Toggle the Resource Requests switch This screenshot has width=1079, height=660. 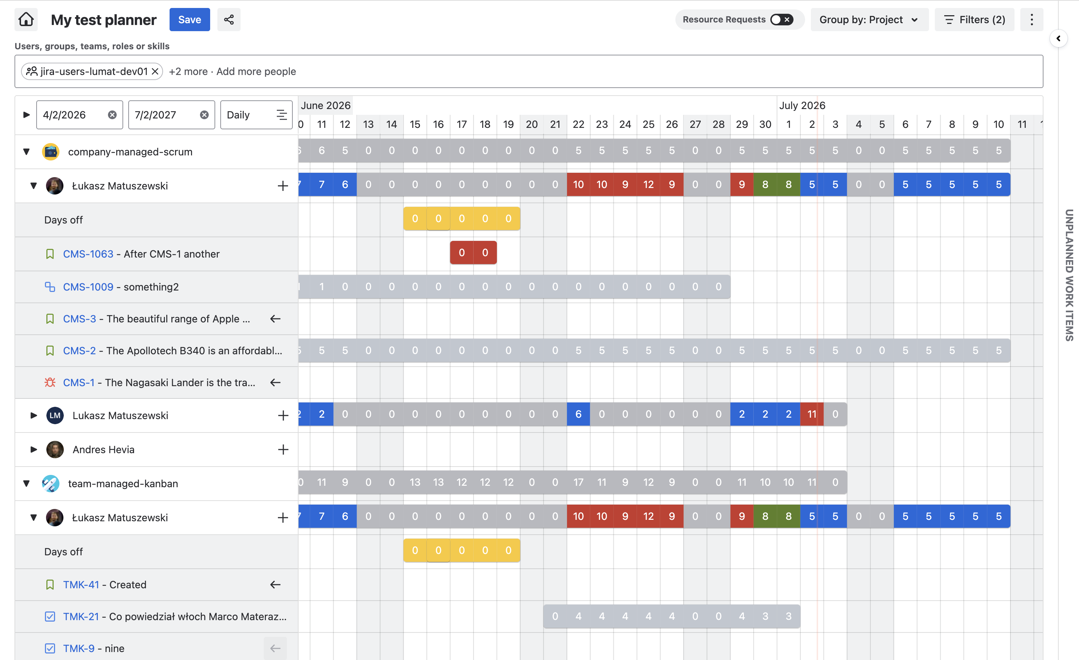tap(782, 20)
